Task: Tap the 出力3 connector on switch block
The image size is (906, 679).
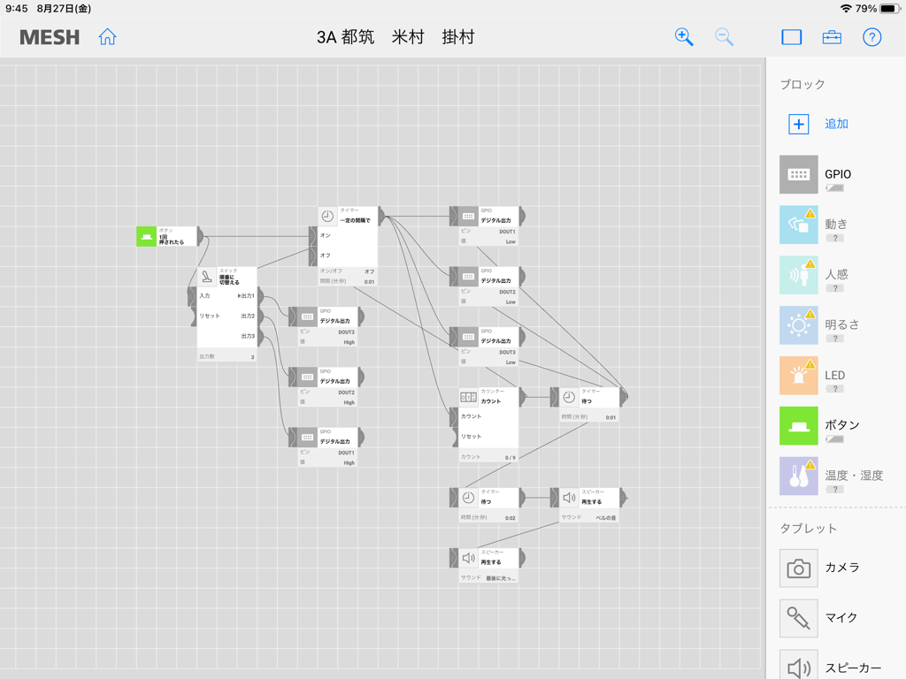Action: [x=261, y=337]
